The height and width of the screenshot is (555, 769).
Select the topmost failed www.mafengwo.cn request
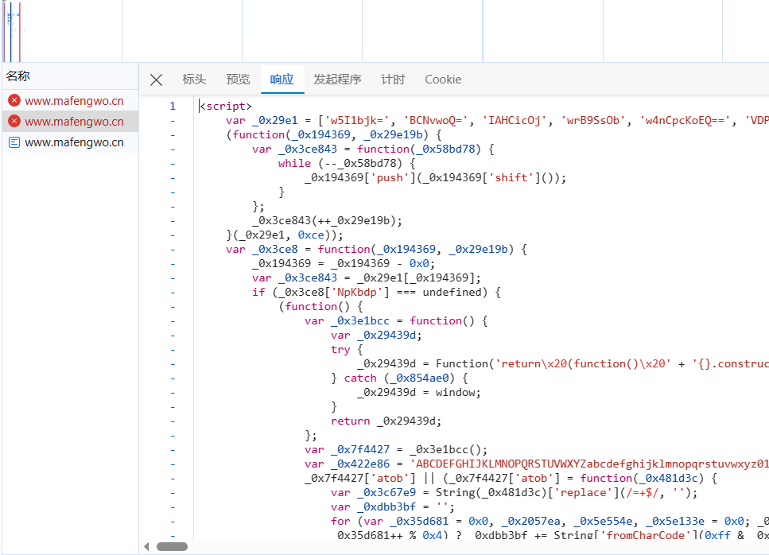71,100
